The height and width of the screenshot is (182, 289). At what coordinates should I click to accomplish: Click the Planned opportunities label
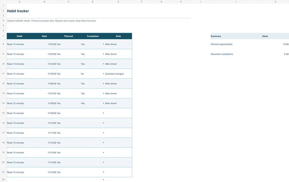click(221, 44)
